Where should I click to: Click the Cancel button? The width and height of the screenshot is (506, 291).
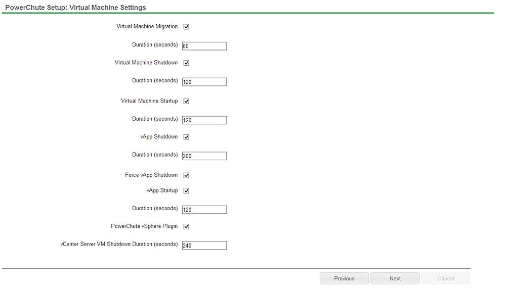tap(445, 278)
